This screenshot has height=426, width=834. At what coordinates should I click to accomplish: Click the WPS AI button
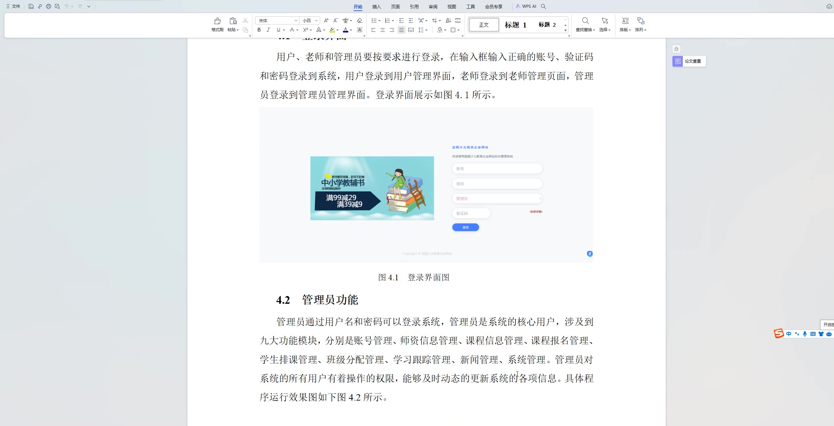click(526, 6)
